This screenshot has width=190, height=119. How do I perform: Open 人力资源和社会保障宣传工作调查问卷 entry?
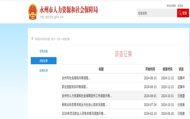point(87,96)
